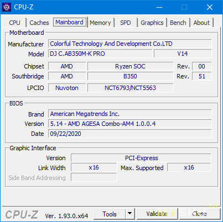Show the SPD tab
Viewport: 223px width, 222px height.
(126, 23)
